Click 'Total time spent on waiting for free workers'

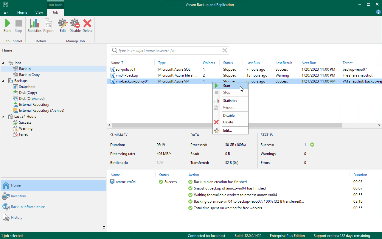click(228, 208)
